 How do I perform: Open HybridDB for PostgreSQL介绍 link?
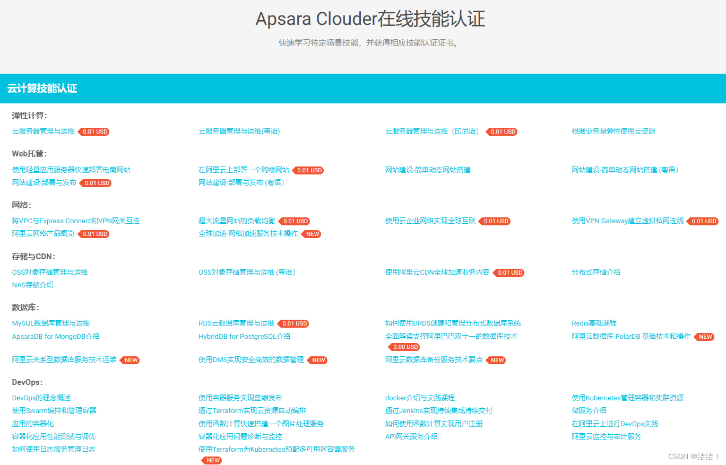click(245, 336)
